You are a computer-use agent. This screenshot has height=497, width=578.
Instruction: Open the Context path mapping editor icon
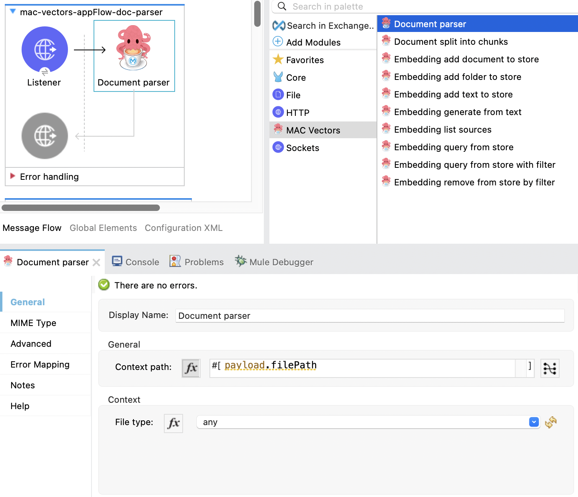(550, 368)
